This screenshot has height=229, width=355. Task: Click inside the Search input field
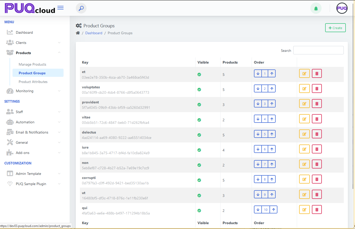(x=318, y=50)
